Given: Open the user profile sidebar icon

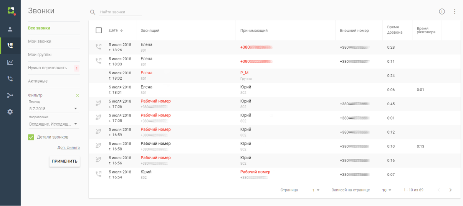Looking at the screenshot, I should [10, 29].
